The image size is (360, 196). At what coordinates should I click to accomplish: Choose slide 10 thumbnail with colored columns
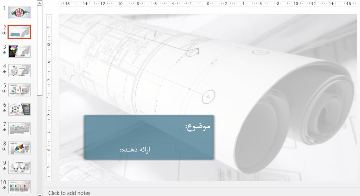(19, 187)
